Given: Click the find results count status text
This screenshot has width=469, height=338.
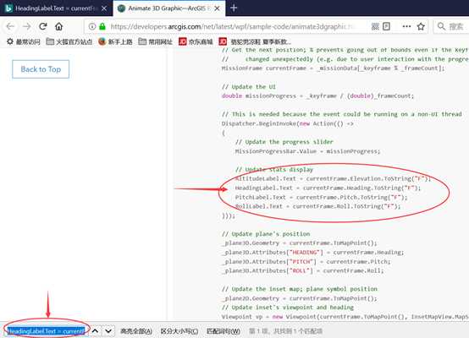Looking at the screenshot, I should 285,331.
